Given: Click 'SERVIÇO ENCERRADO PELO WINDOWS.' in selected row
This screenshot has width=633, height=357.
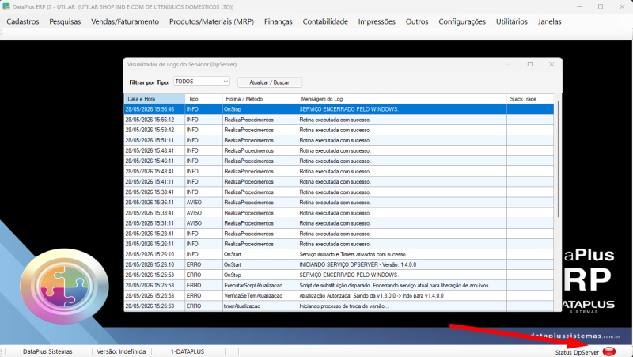Looking at the screenshot, I should pyautogui.click(x=349, y=109).
